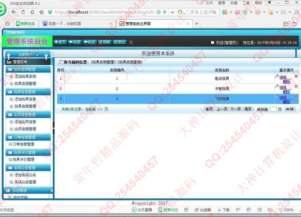This screenshot has height=217, width=301.
Task: Close the 管理系统主界面 tab
Action: pyautogui.click(x=188, y=24)
